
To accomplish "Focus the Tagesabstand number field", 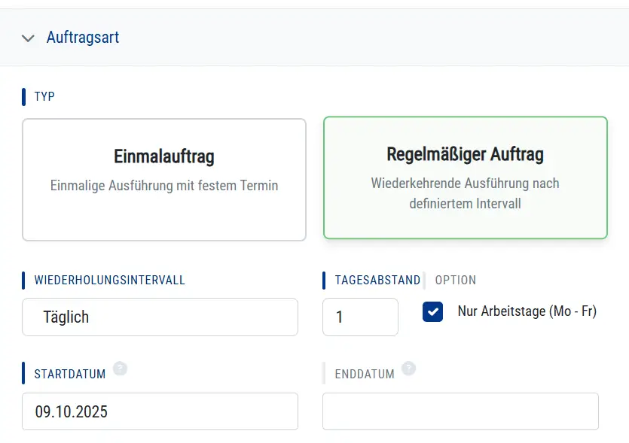I will click(x=360, y=317).
